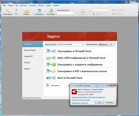The image size is (139, 116).
Task: Open the Информация о лицензиях link
Action: tap(80, 103)
